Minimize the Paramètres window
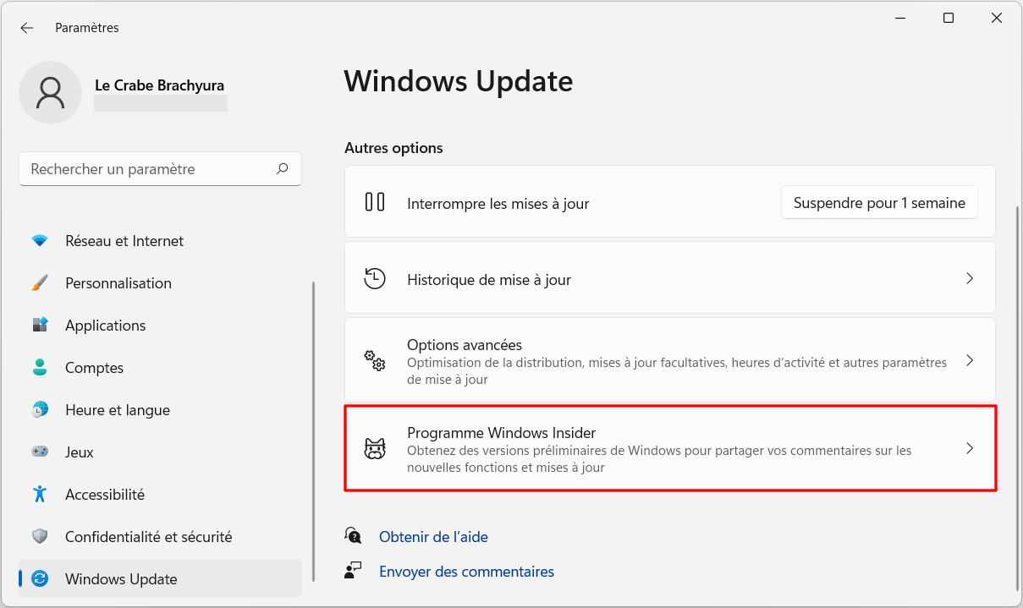This screenshot has height=608, width=1023. 899,18
